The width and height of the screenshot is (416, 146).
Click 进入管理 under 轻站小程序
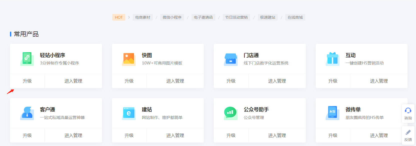[x=73, y=81]
